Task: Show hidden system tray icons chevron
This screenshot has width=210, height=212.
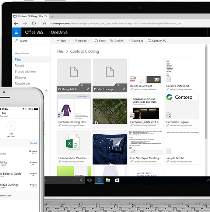Action: (x=209, y=180)
